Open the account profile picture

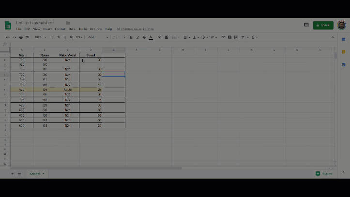(341, 25)
